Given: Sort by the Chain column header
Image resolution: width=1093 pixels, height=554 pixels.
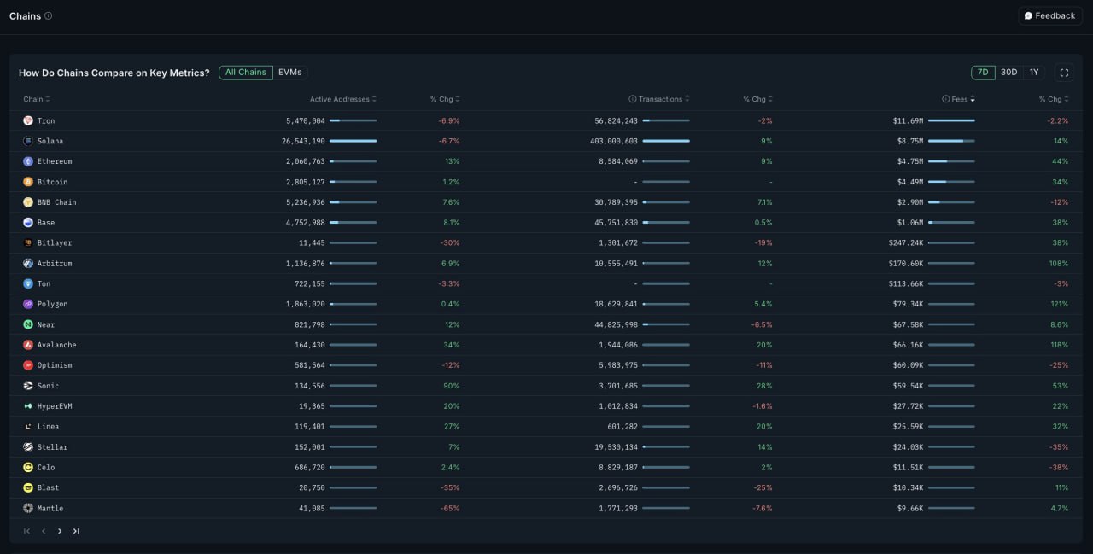Looking at the screenshot, I should (37, 99).
